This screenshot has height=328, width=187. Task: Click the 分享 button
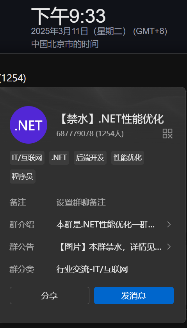[50, 296]
